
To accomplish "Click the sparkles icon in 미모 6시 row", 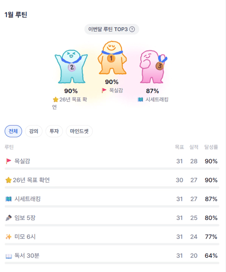I will pos(8,237).
